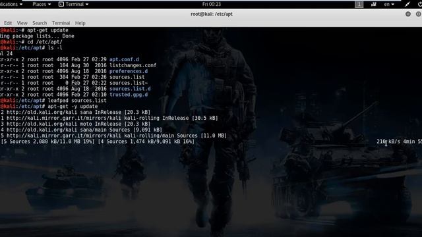Open the Terminal menu in the window menu bar
This screenshot has height=237, width=422.
tap(61, 23)
